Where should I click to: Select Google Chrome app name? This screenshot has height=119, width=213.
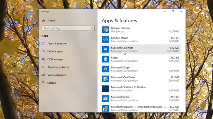(120, 28)
